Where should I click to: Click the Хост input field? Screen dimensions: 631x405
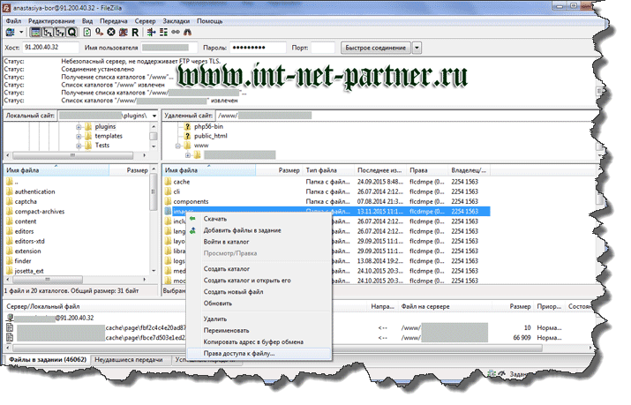tap(50, 48)
